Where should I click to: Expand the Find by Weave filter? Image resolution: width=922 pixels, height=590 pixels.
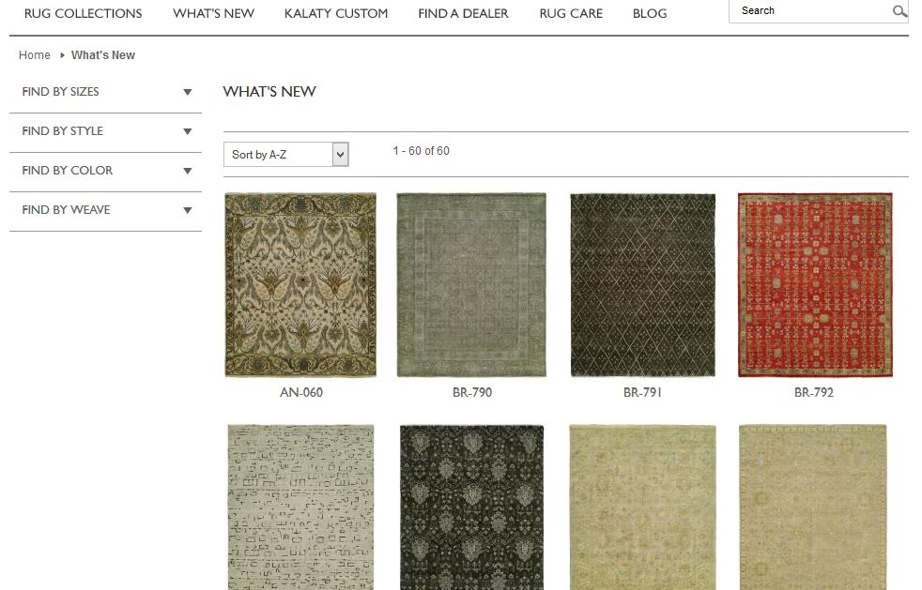[106, 210]
